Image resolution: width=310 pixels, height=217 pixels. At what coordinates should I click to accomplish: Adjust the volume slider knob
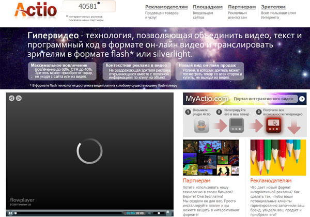point(159,213)
